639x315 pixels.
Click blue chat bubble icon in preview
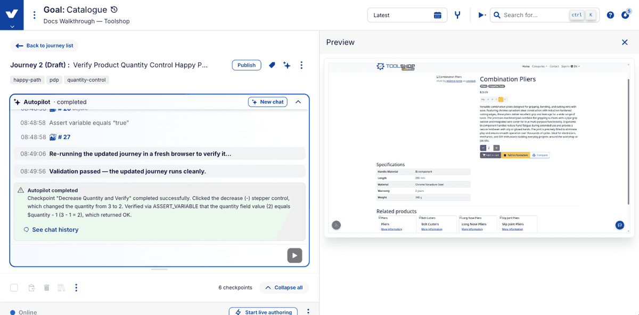click(620, 225)
